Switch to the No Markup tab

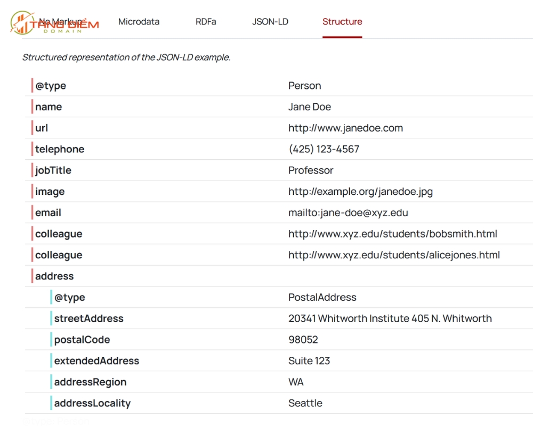61,22
